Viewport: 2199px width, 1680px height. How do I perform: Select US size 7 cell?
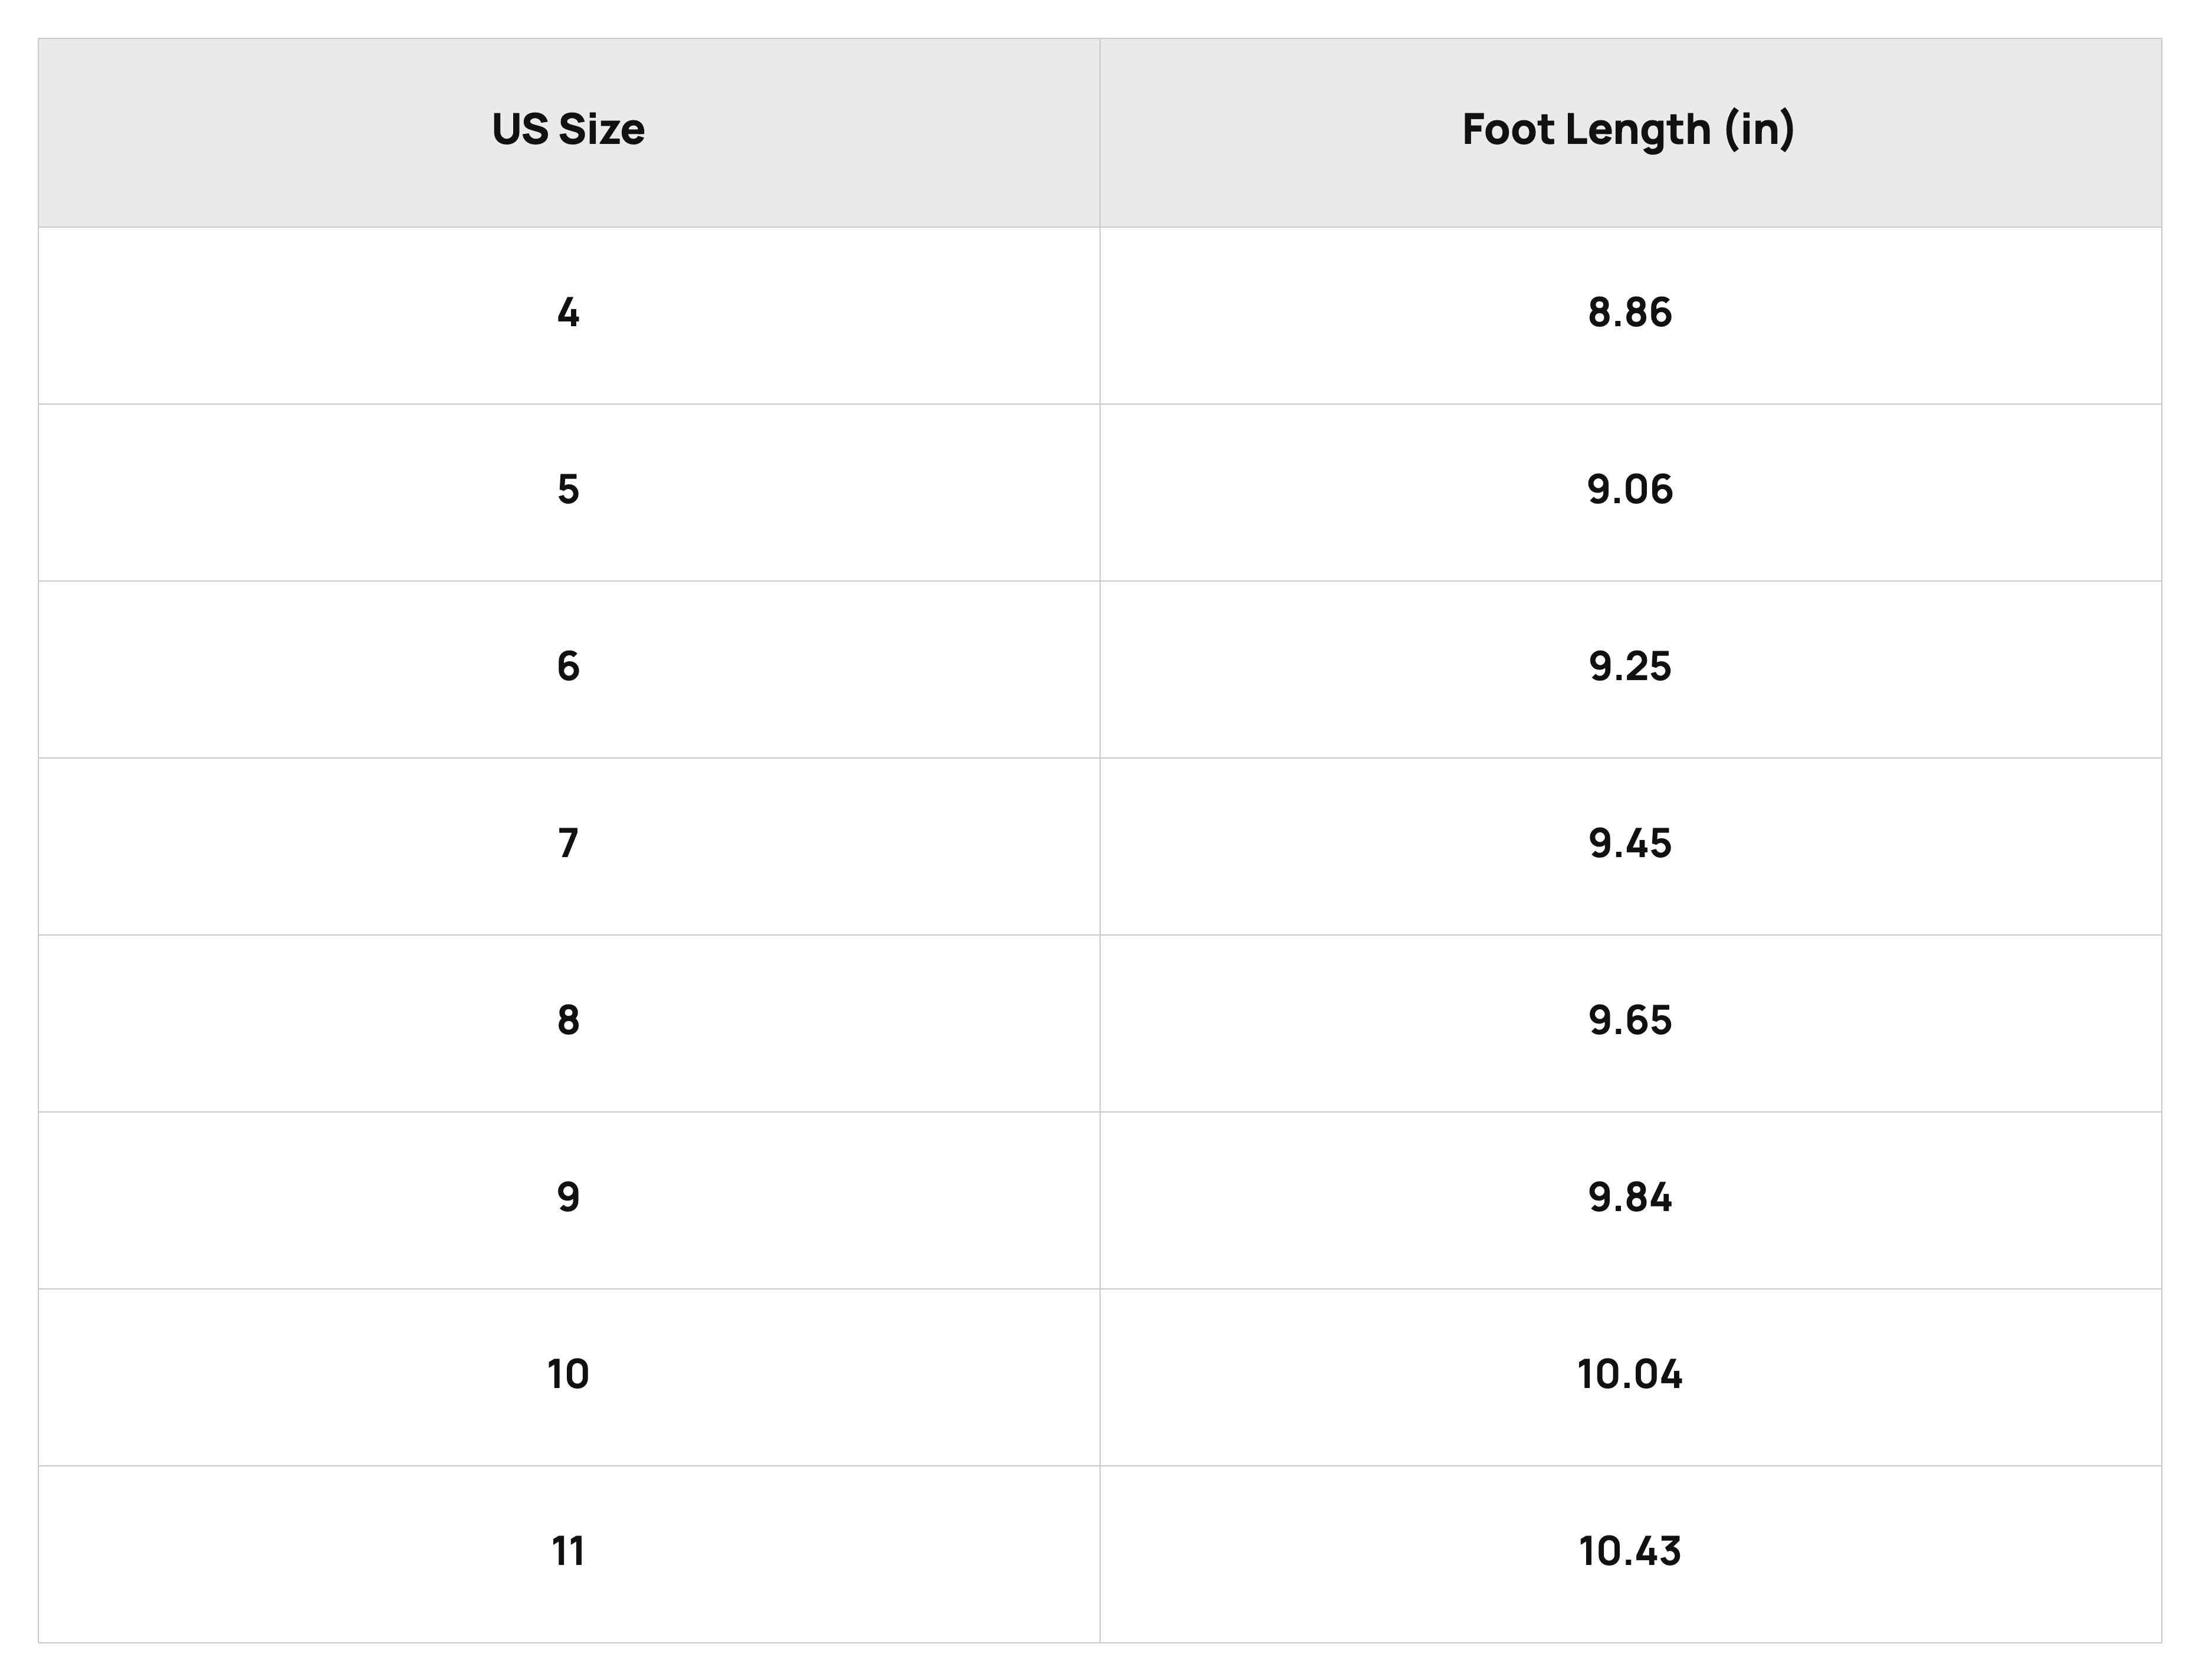click(568, 846)
